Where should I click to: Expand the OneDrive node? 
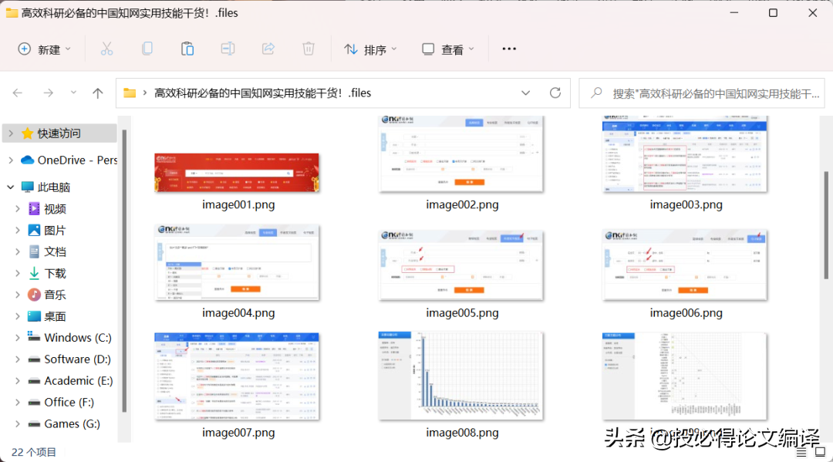pyautogui.click(x=11, y=160)
